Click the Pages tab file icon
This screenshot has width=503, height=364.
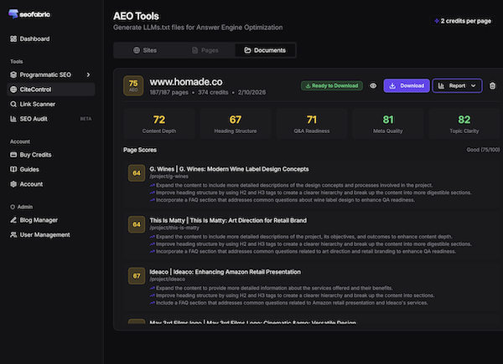(194, 50)
